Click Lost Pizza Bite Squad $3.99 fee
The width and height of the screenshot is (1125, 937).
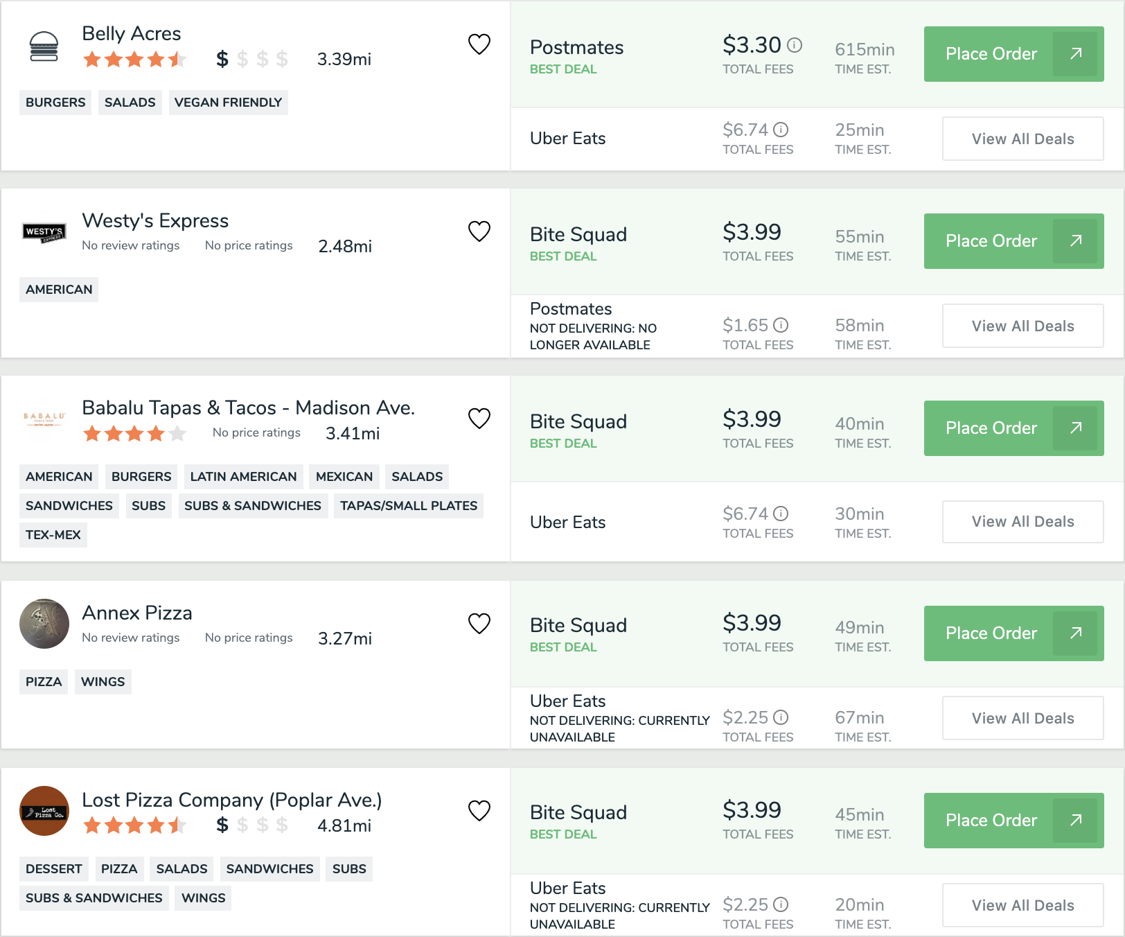tap(752, 810)
